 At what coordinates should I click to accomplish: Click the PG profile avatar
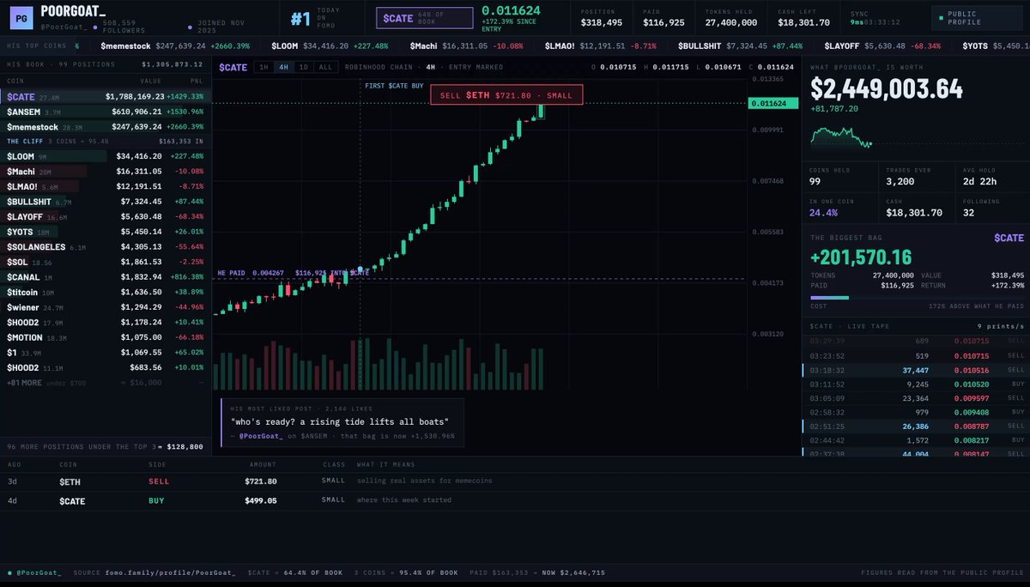click(22, 16)
